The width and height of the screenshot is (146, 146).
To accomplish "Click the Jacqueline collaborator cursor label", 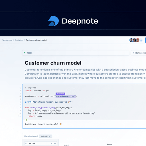I will coord(60,94).
